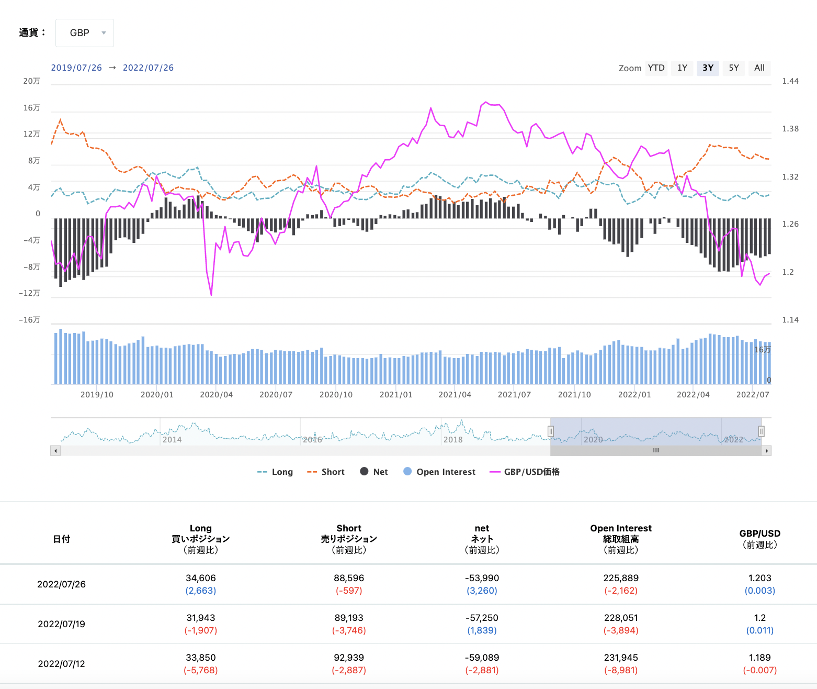Select the 5Y zoom range

click(x=734, y=68)
